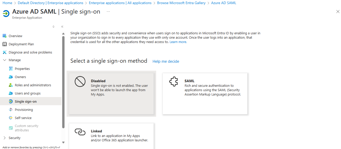Follow the Learn more link
Image resolution: width=341 pixels, height=149 pixels.
[178, 42]
